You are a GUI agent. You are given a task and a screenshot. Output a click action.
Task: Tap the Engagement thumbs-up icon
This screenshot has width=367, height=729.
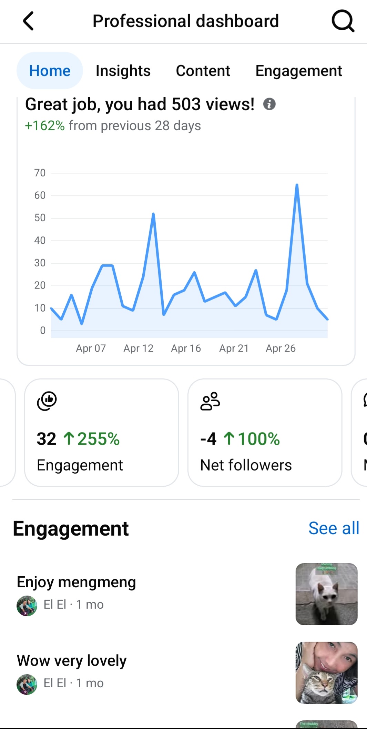tap(47, 401)
